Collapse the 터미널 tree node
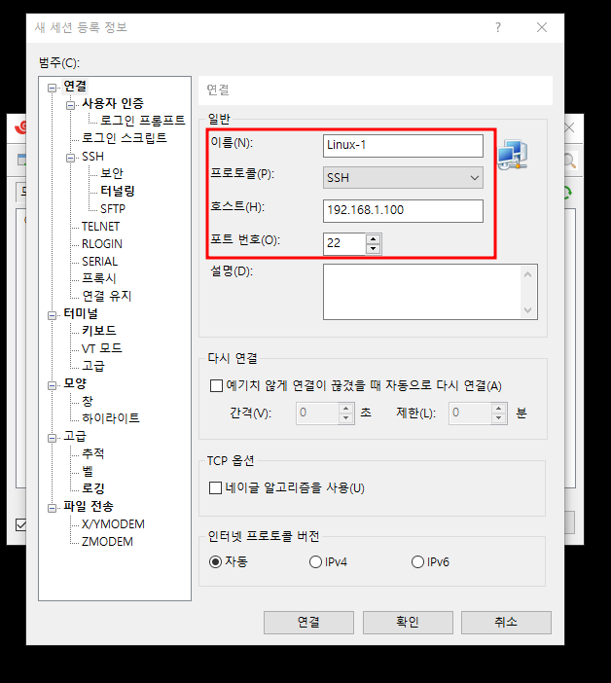 tap(53, 315)
